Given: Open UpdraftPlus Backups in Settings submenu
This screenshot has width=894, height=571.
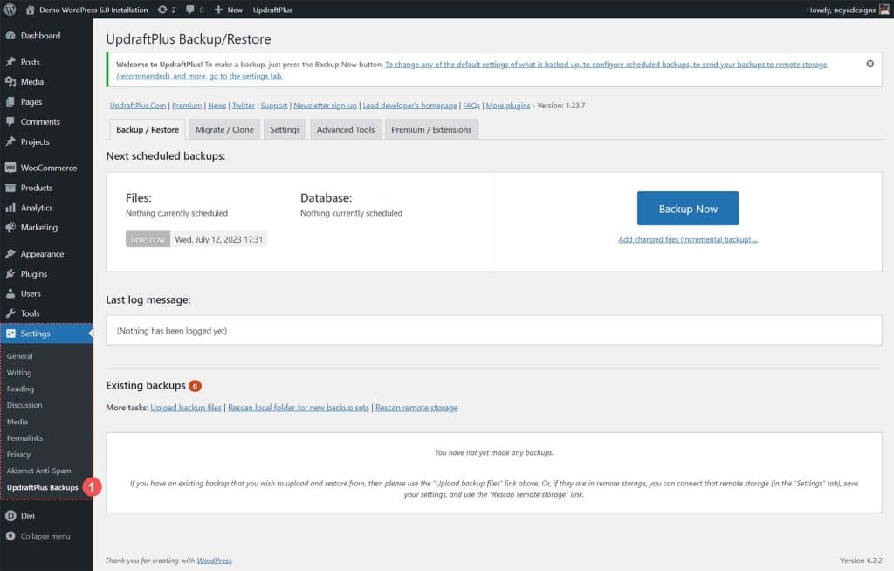Looking at the screenshot, I should [x=45, y=487].
